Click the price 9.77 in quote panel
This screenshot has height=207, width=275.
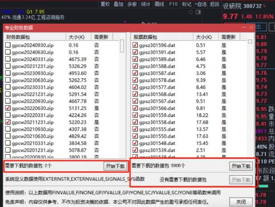coord(230,16)
